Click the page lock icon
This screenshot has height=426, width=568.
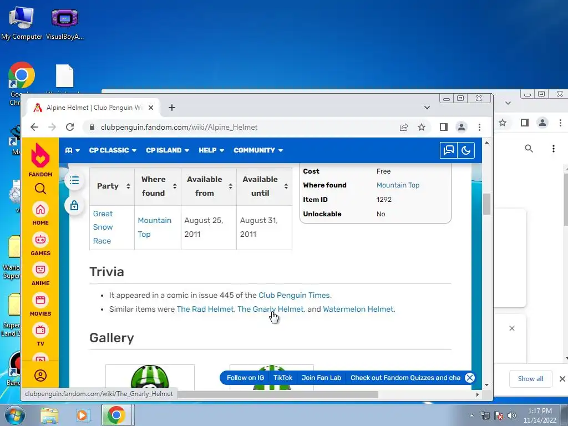(x=74, y=205)
